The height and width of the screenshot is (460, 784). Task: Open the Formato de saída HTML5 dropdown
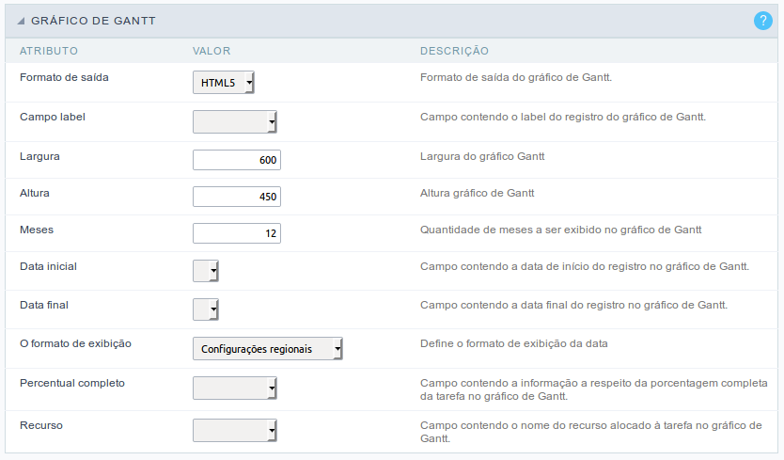(224, 83)
